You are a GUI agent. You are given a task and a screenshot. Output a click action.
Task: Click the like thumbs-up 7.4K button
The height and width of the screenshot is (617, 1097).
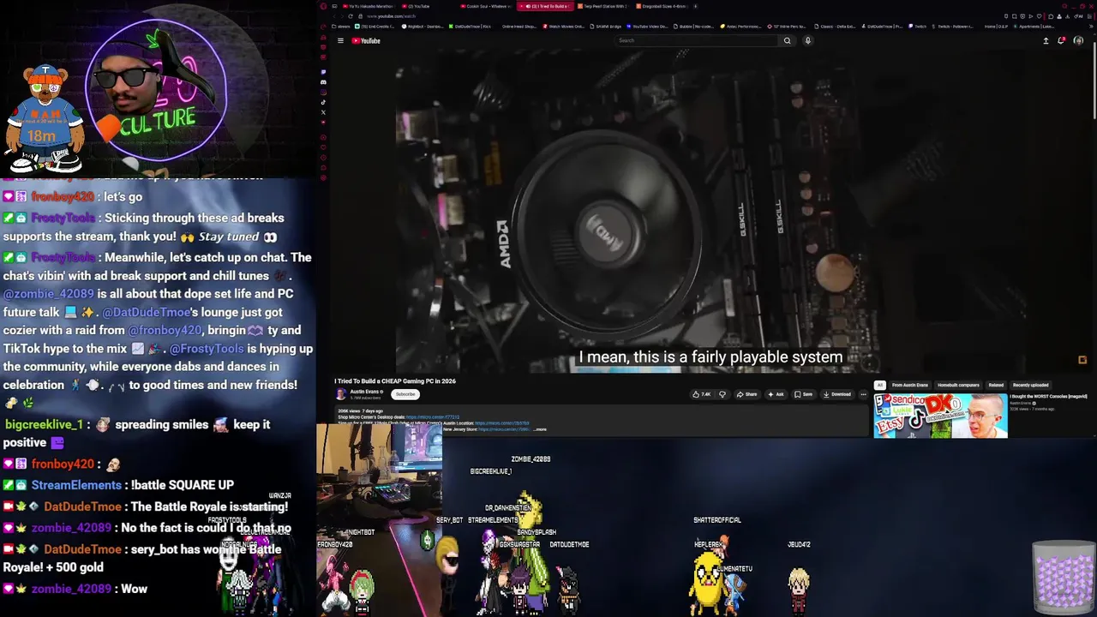click(x=702, y=394)
